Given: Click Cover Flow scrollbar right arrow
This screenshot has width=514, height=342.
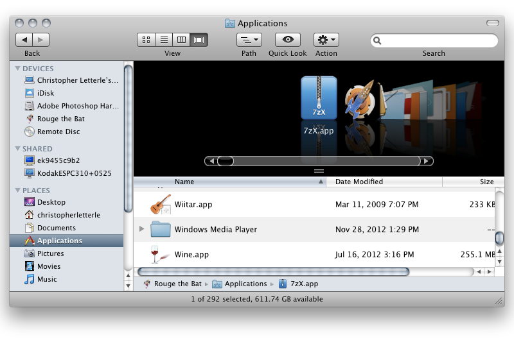Looking at the screenshot, I should pyautogui.click(x=426, y=161).
